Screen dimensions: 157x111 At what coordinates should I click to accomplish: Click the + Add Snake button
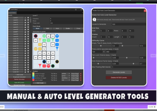click(x=40, y=83)
